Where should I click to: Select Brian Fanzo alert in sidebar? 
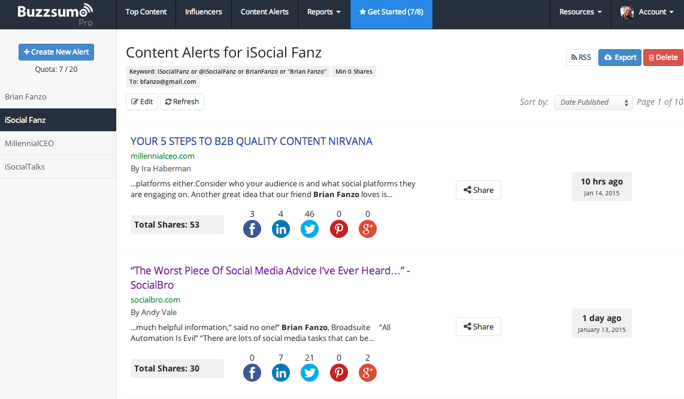click(x=58, y=97)
